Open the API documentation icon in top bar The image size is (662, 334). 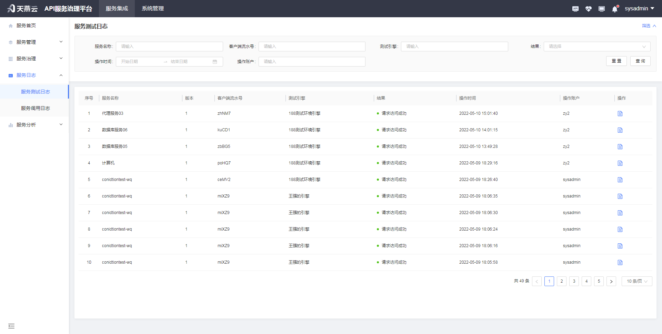pos(575,9)
